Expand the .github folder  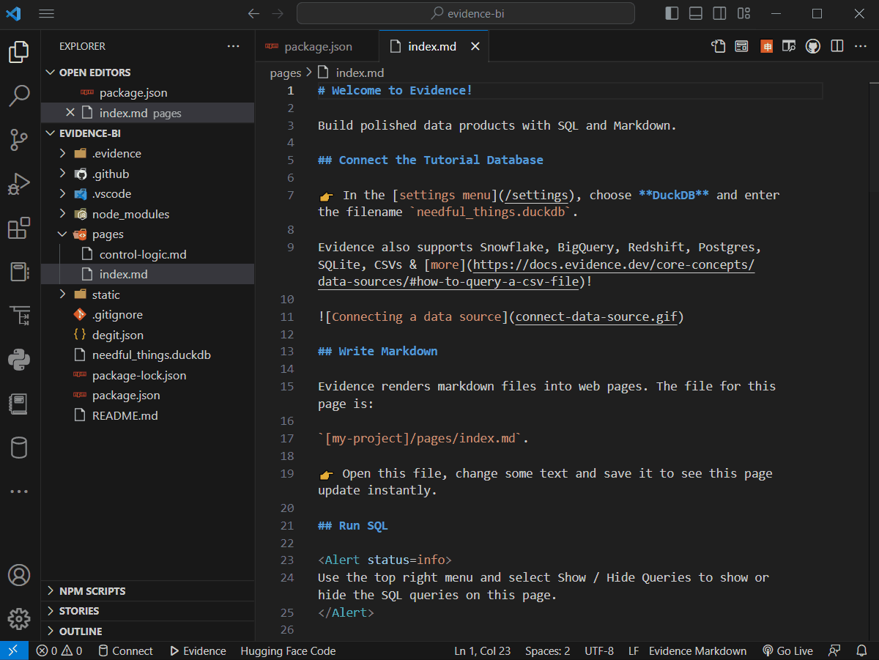[x=64, y=174]
